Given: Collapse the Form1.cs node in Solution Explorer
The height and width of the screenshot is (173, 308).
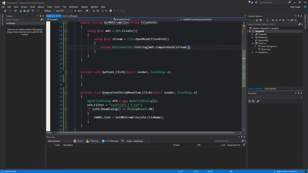Looking at the screenshot, I should [252, 43].
